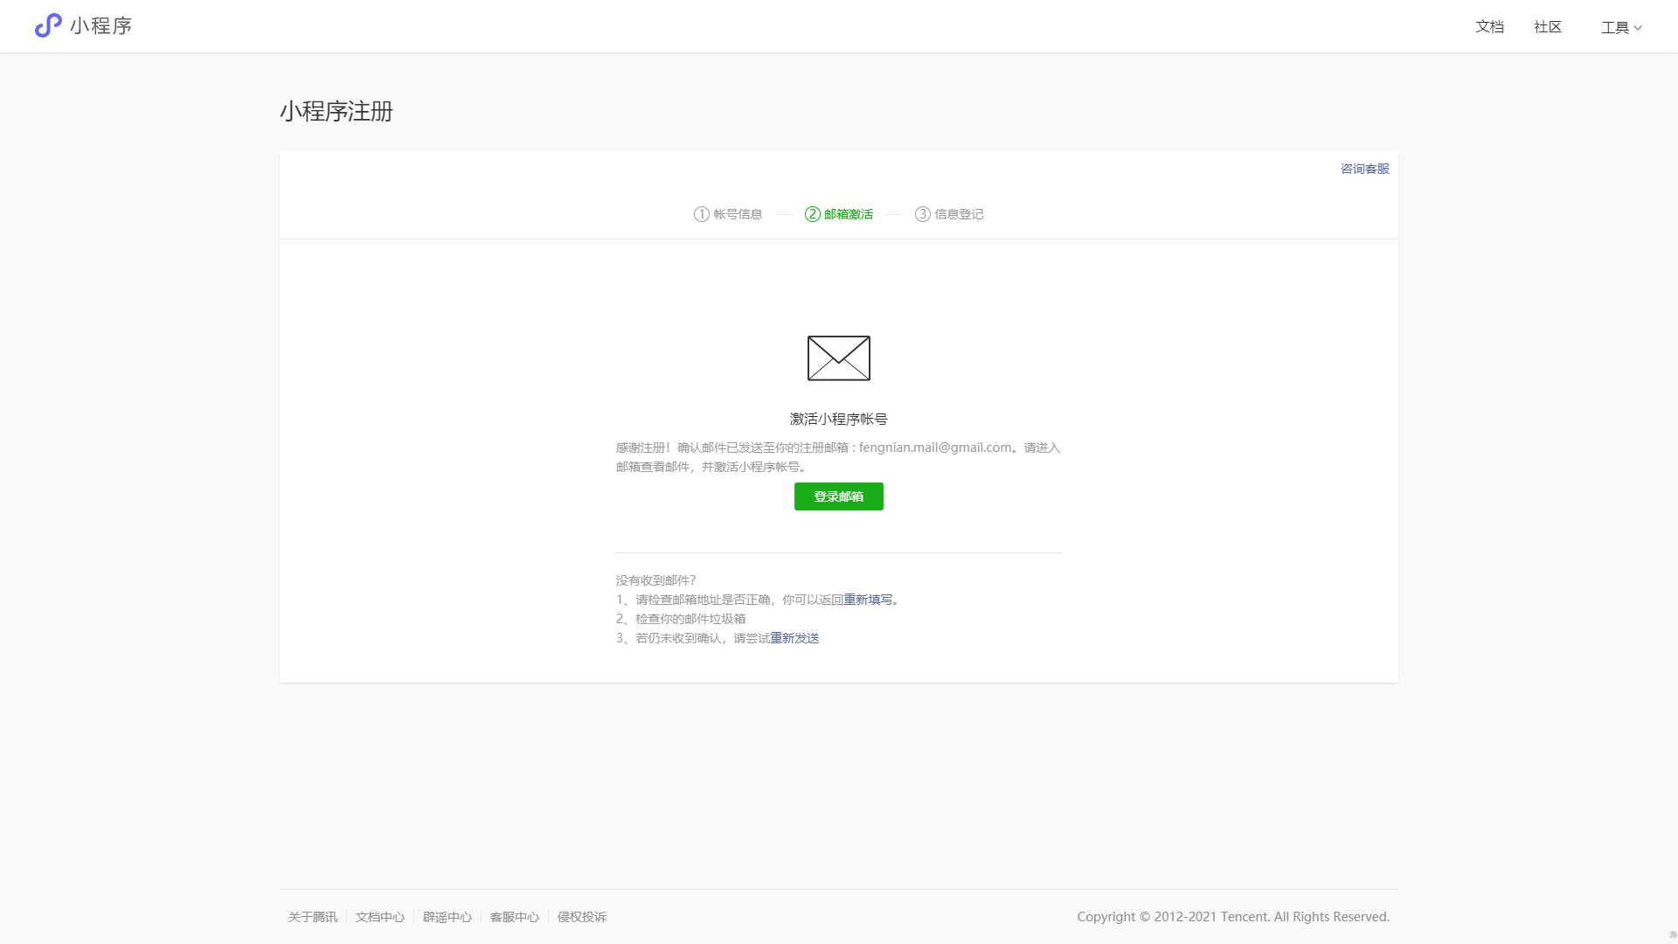
Task: Click the envelope mail icon
Action: click(x=838, y=358)
